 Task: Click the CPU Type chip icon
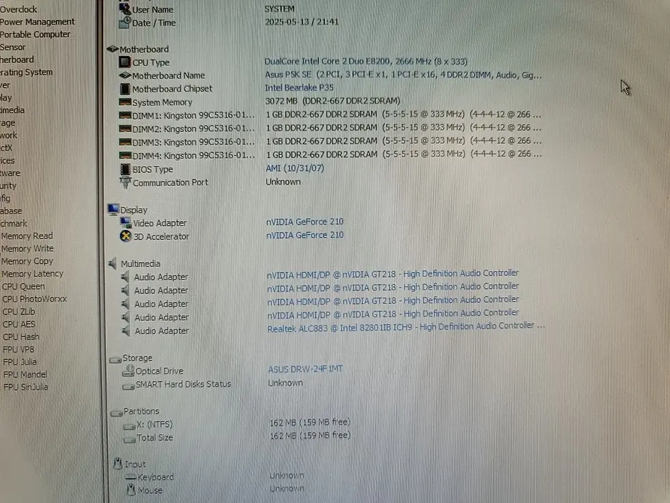(124, 62)
